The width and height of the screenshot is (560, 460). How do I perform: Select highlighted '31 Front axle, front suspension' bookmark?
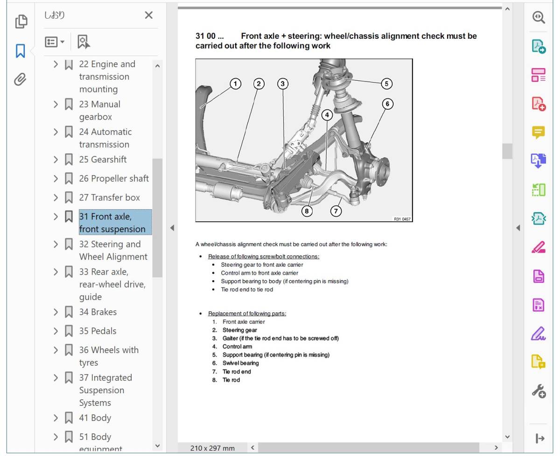pos(115,222)
